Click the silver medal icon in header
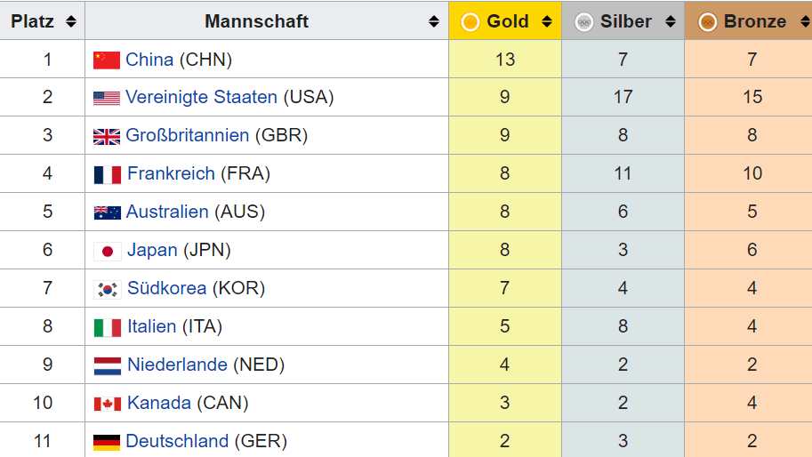This screenshot has height=457, width=812. (583, 21)
